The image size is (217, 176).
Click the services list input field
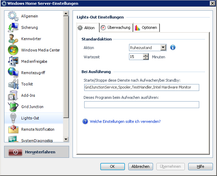(142, 87)
